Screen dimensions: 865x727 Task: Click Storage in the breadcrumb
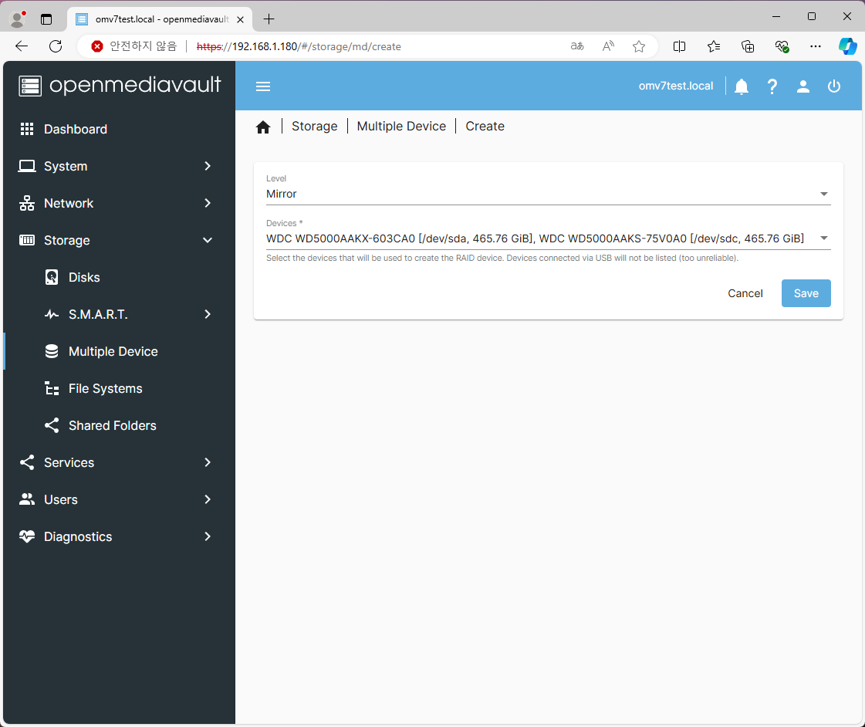315,127
